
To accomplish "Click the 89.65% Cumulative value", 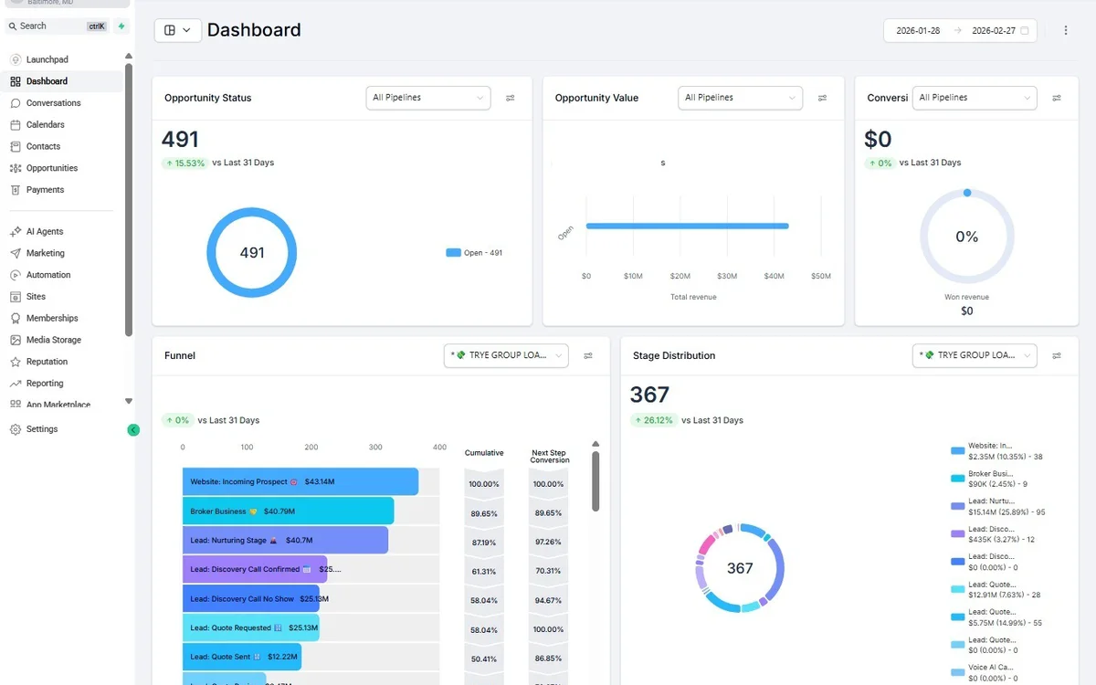I will [x=484, y=514].
